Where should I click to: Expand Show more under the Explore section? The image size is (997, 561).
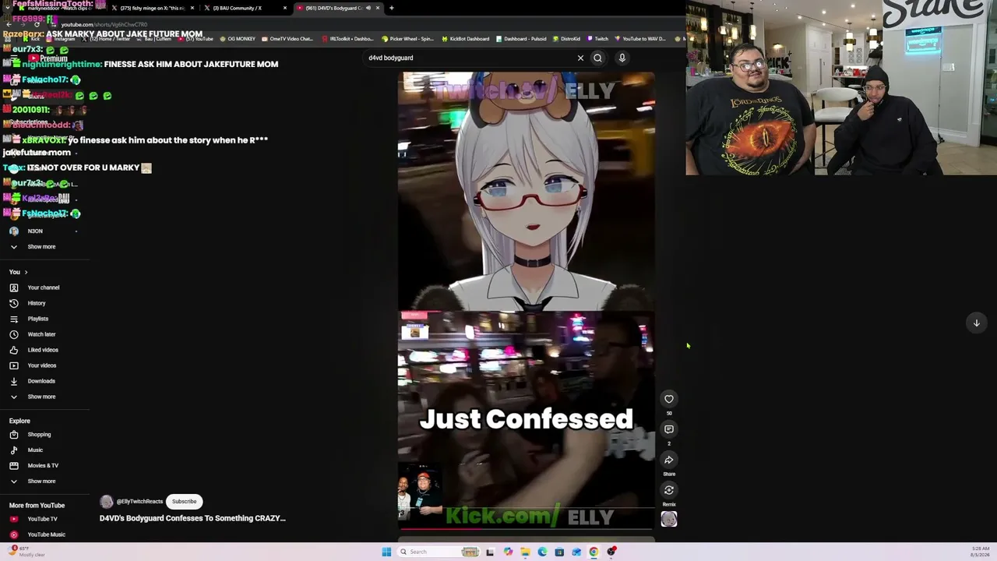click(x=41, y=482)
